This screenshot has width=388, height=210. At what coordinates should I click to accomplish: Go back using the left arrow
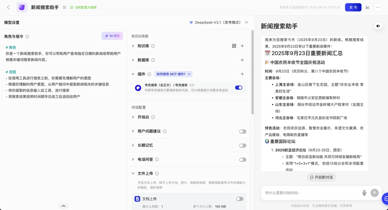9,7
